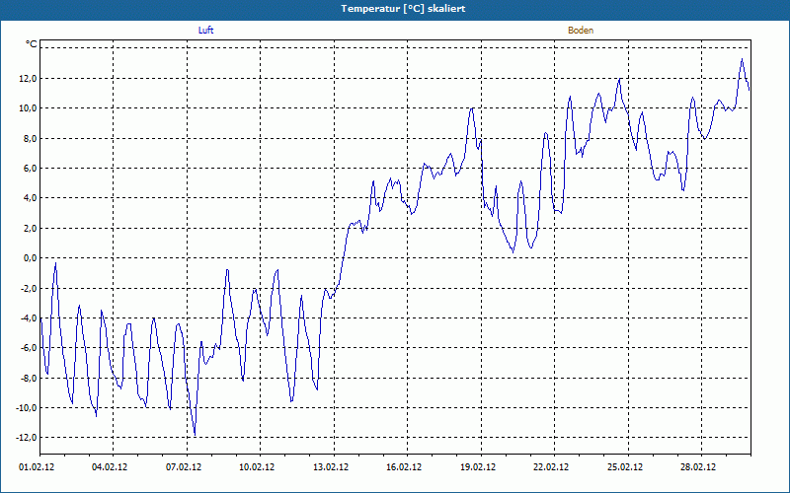Click the 6,0 y-axis value
Image resolution: width=790 pixels, height=493 pixels.
click(30, 168)
